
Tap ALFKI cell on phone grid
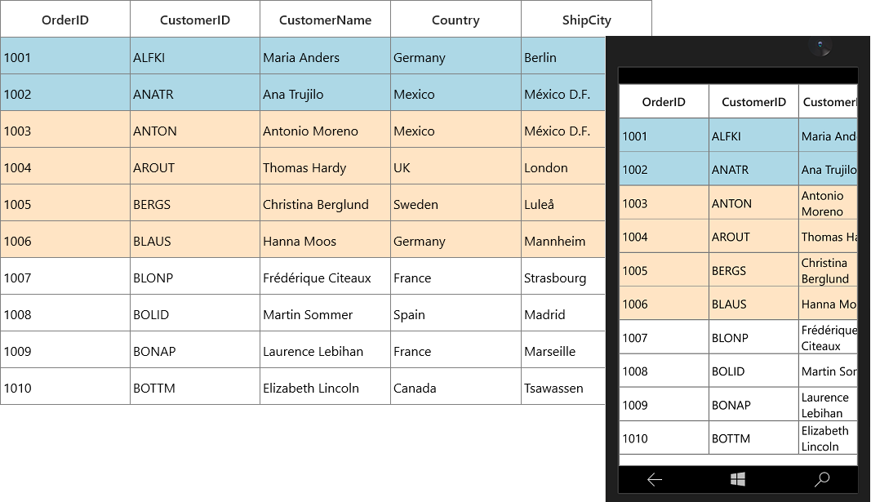(x=753, y=135)
